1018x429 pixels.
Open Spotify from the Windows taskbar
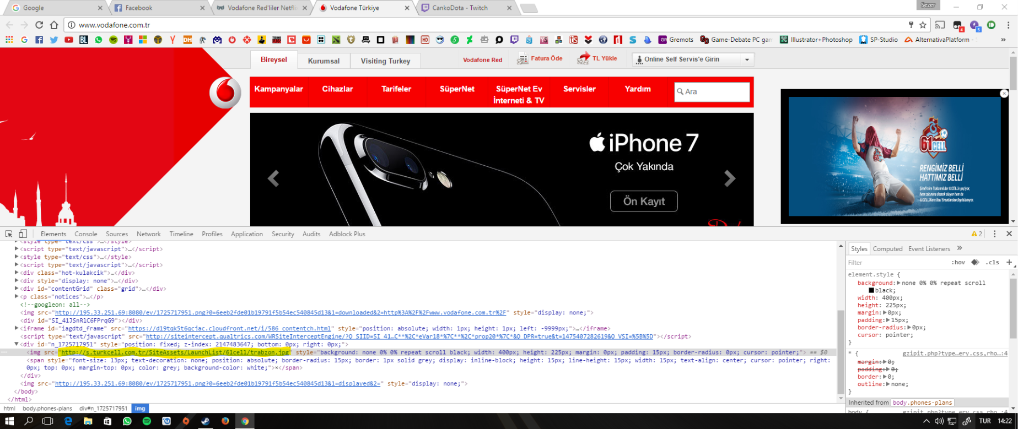[x=147, y=421]
